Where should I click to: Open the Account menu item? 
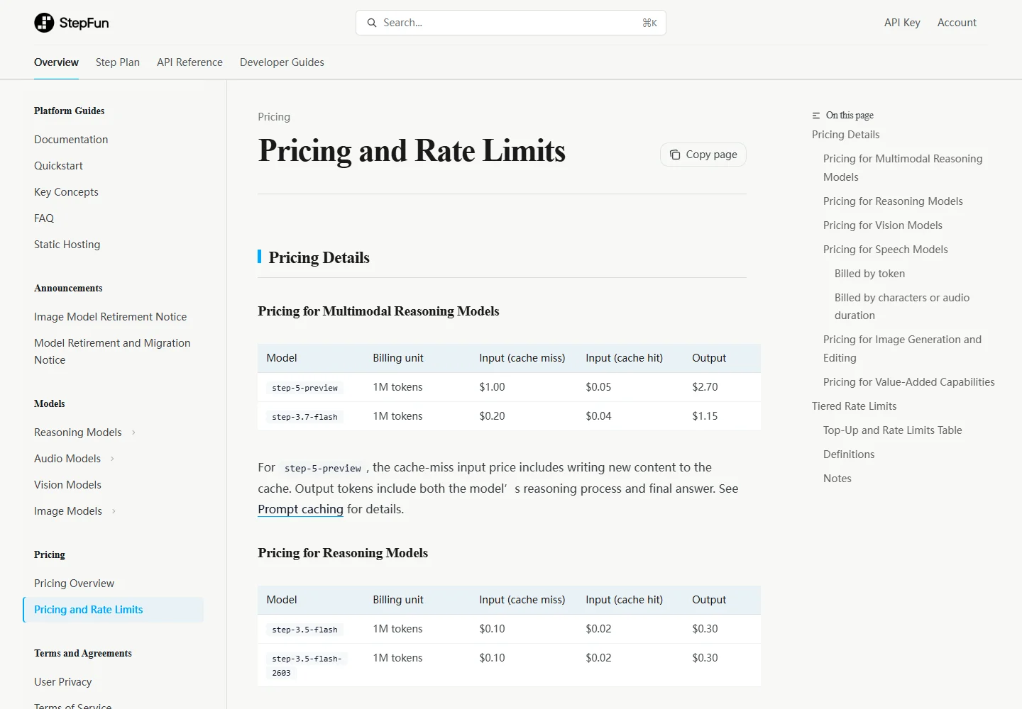pyautogui.click(x=957, y=23)
